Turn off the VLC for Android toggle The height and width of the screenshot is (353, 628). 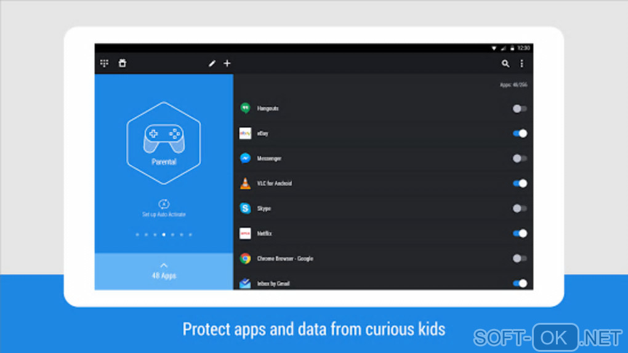tap(520, 183)
